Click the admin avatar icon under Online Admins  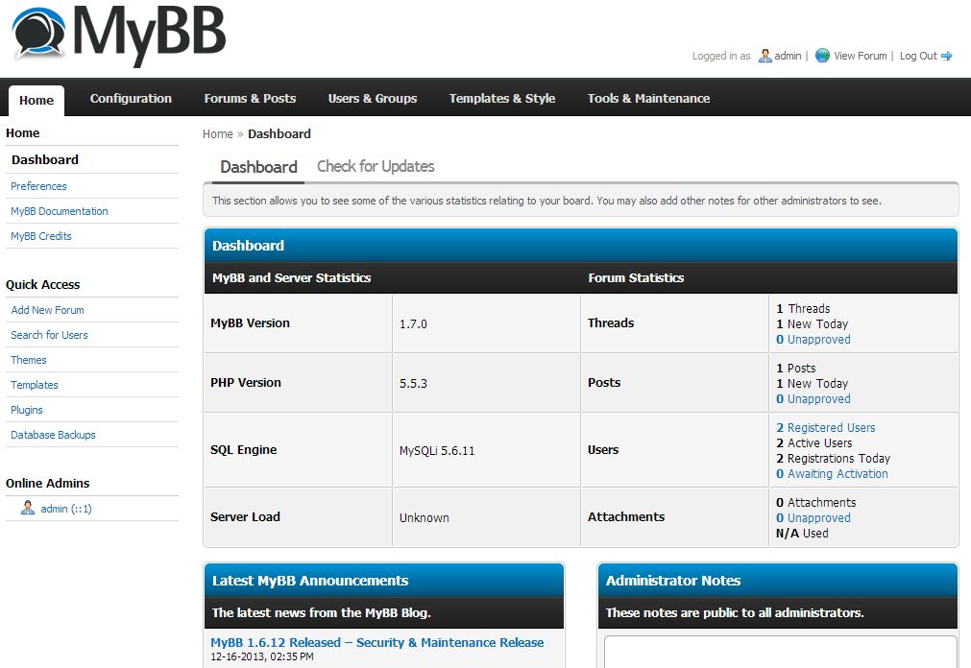tap(28, 508)
